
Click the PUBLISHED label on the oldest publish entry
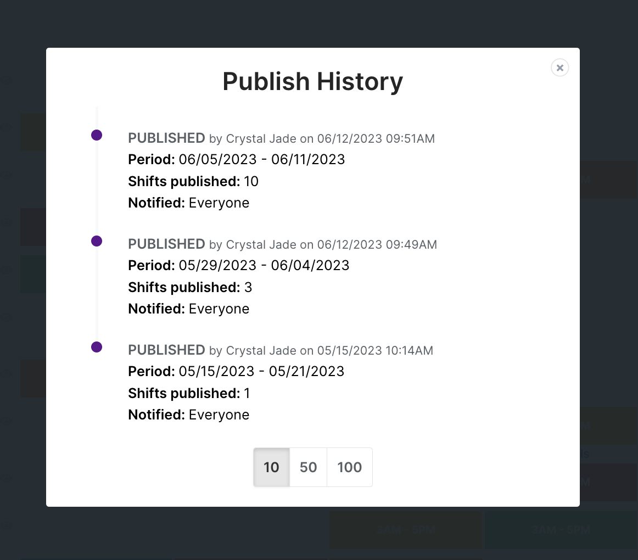coord(166,350)
